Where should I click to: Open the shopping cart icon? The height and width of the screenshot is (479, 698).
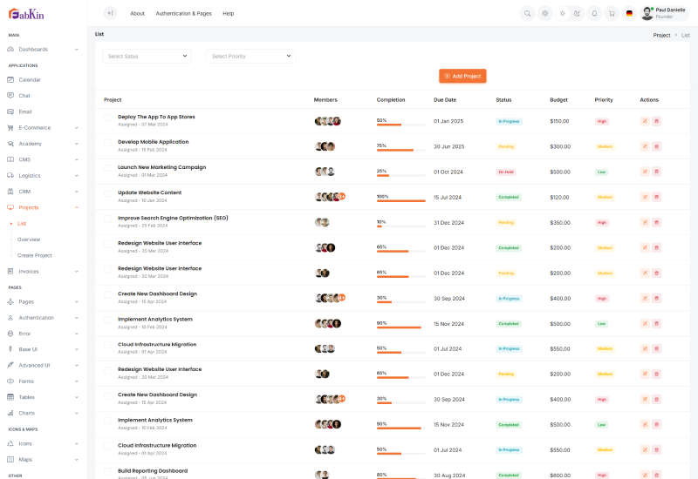click(x=612, y=13)
